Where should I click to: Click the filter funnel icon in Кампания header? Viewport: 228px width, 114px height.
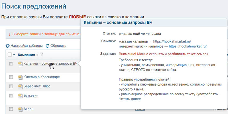tap(42, 55)
